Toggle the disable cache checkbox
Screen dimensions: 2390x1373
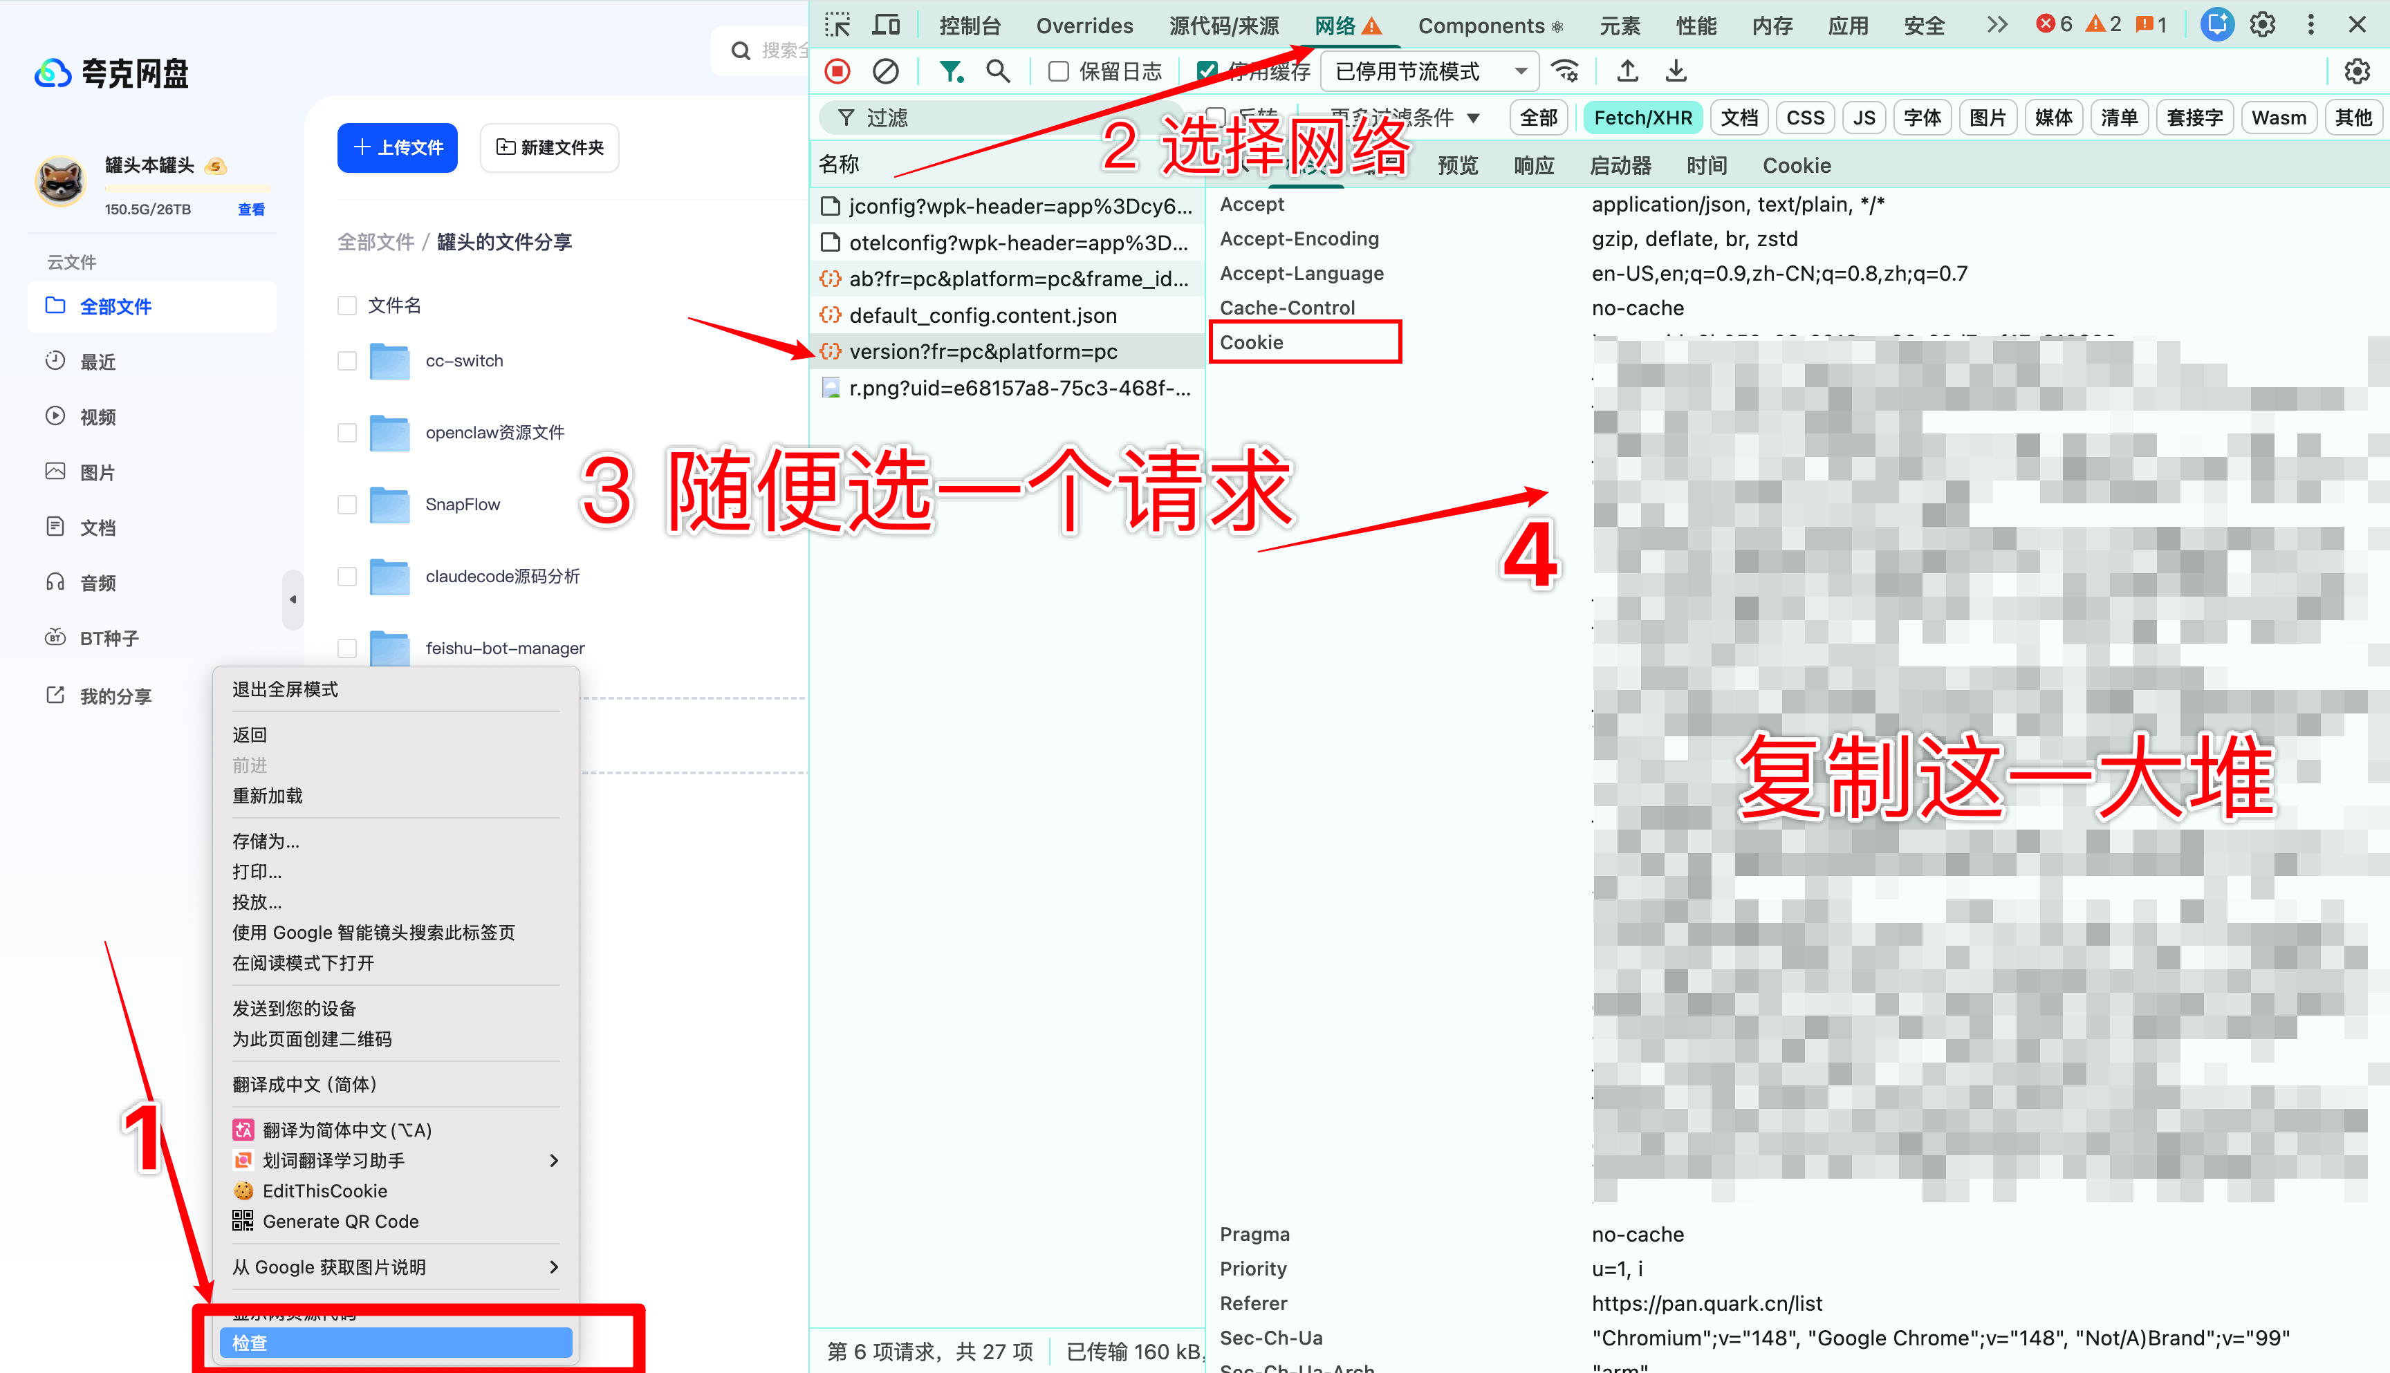(1206, 72)
